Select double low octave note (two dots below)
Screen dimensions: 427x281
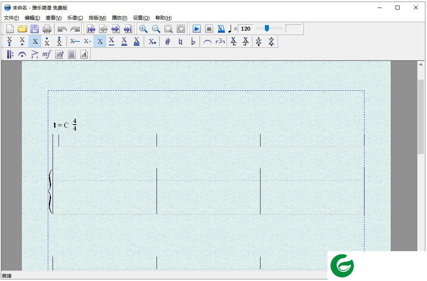(x=10, y=41)
